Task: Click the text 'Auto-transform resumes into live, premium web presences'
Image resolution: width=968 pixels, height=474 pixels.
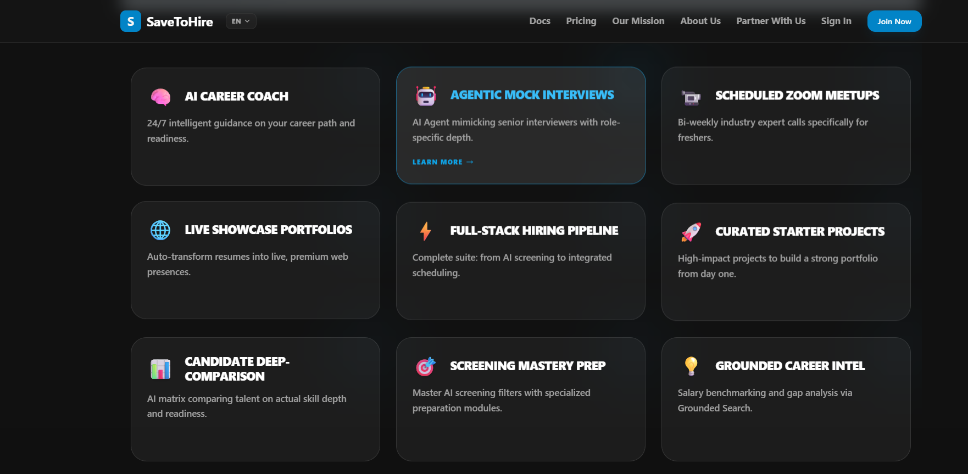Action: pyautogui.click(x=247, y=264)
